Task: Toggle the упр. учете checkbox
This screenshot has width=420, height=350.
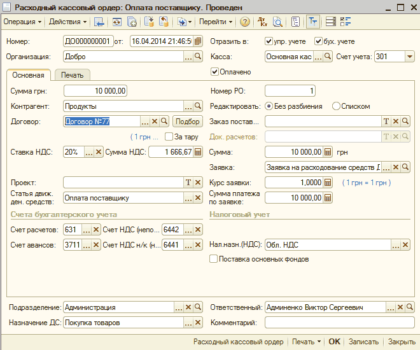Action: (x=269, y=41)
